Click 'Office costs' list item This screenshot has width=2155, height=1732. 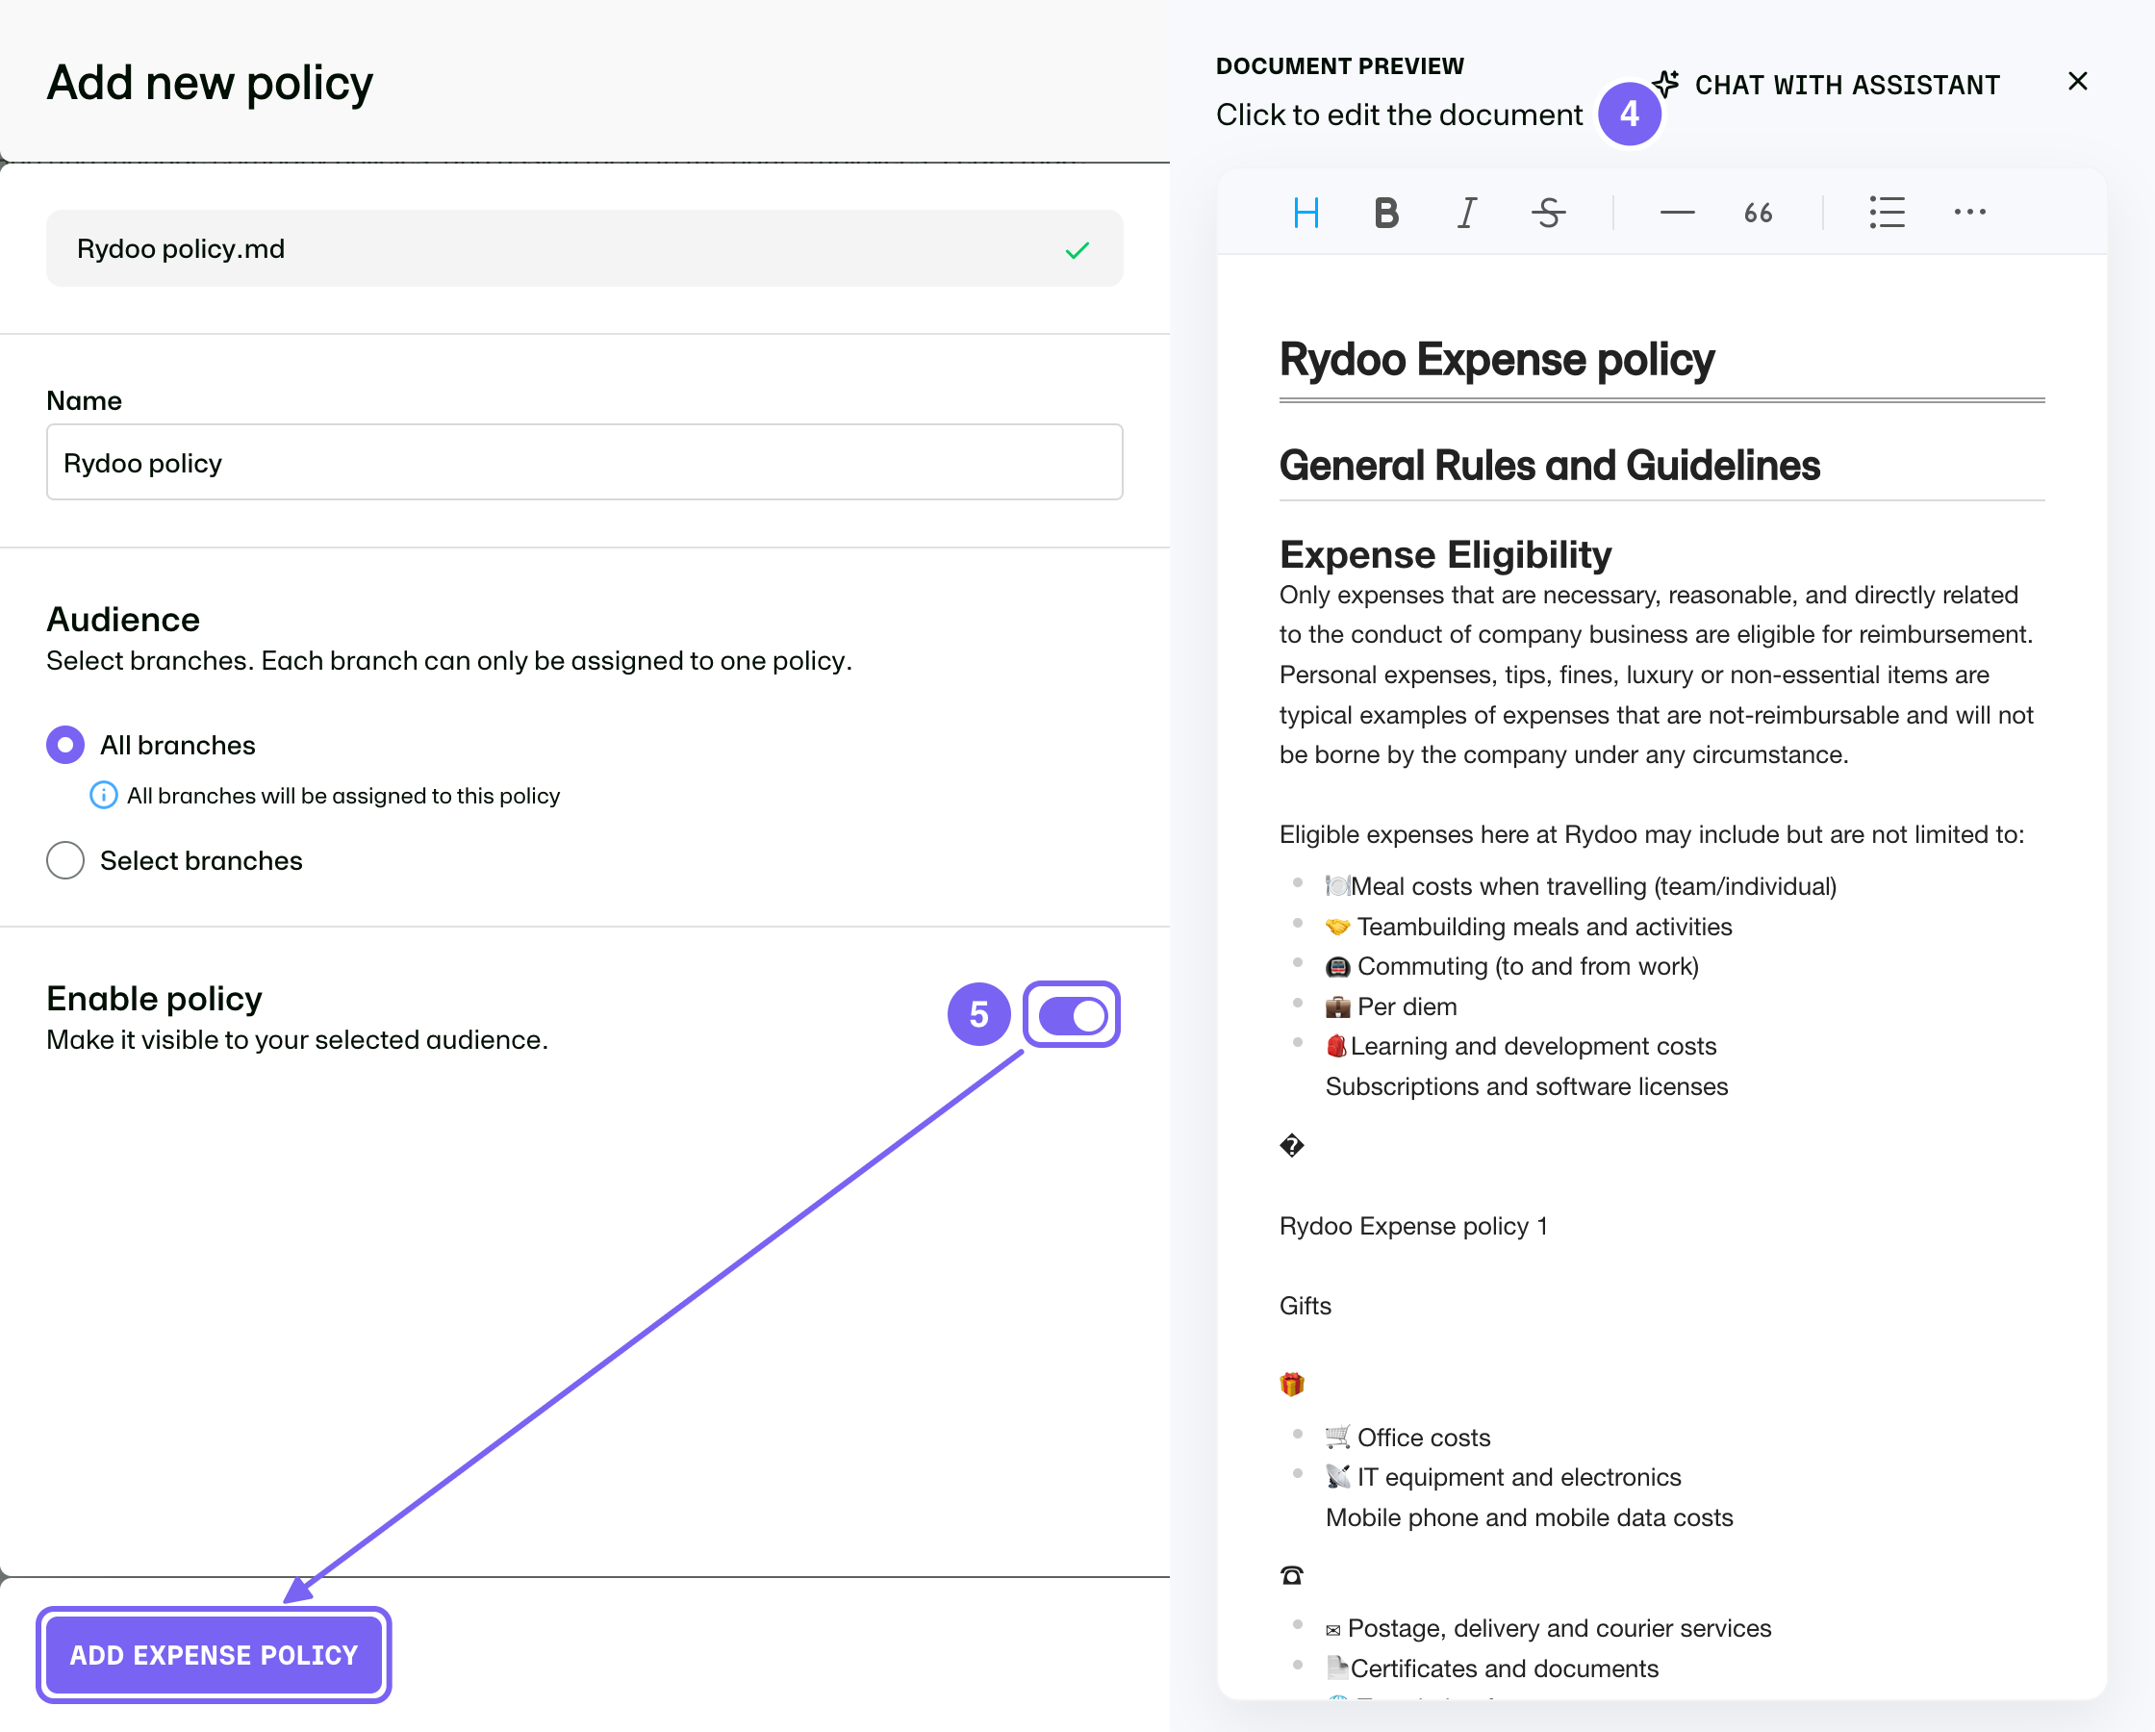(1407, 1437)
